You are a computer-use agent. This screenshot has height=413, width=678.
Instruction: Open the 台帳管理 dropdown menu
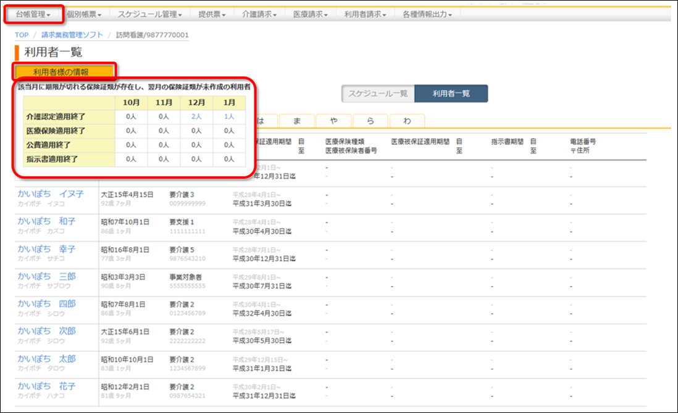click(33, 14)
